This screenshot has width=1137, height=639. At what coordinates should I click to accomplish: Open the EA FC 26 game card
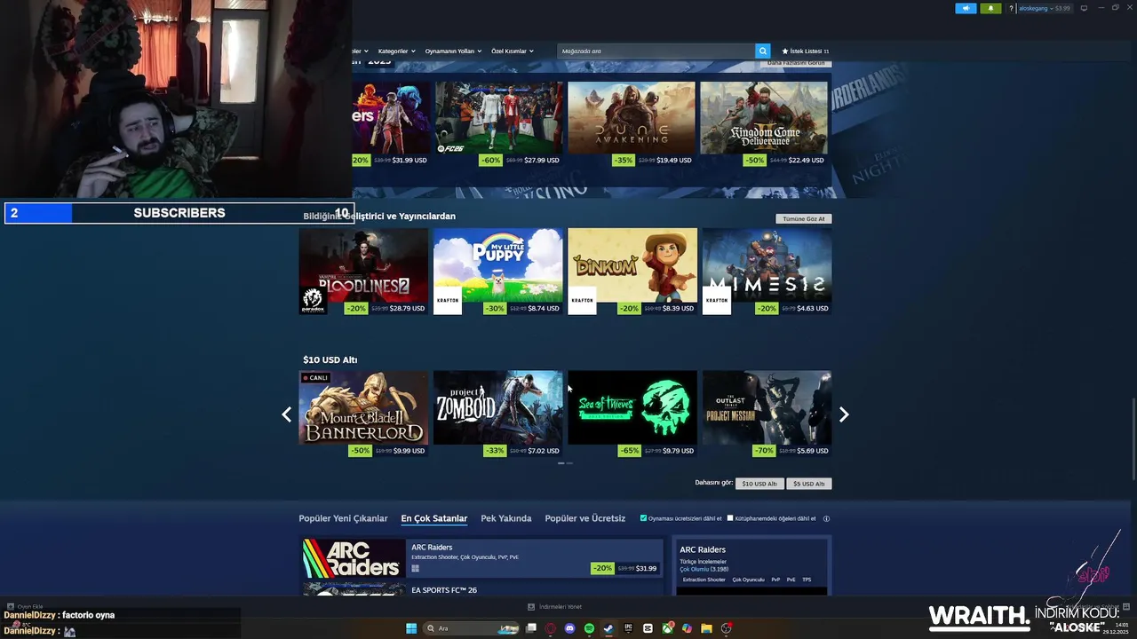click(499, 123)
